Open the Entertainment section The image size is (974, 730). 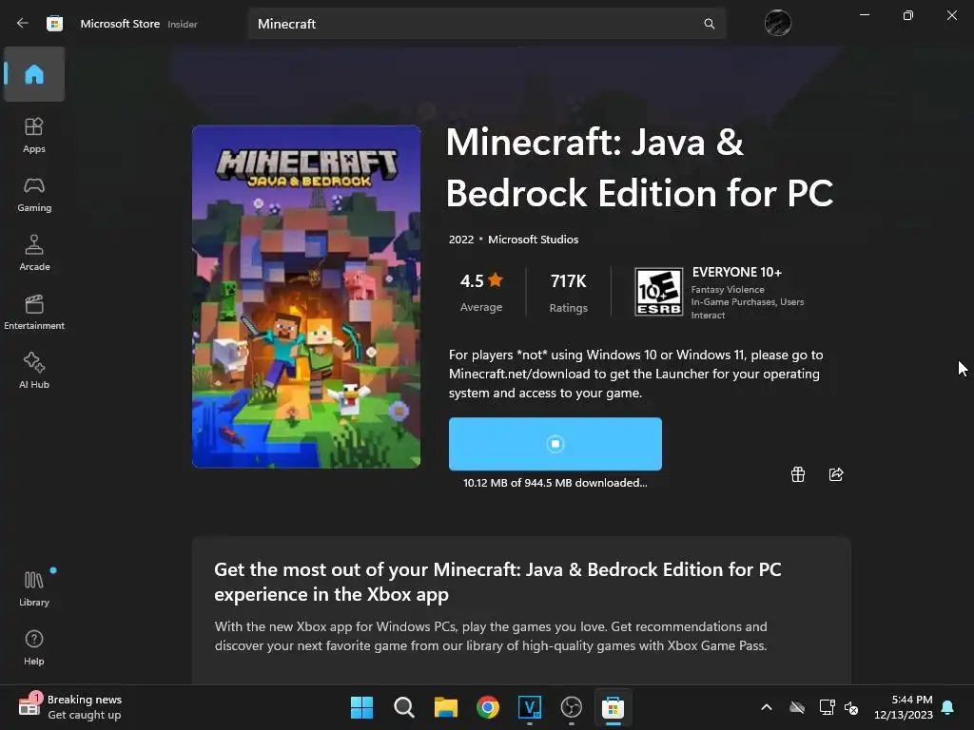pos(34,312)
